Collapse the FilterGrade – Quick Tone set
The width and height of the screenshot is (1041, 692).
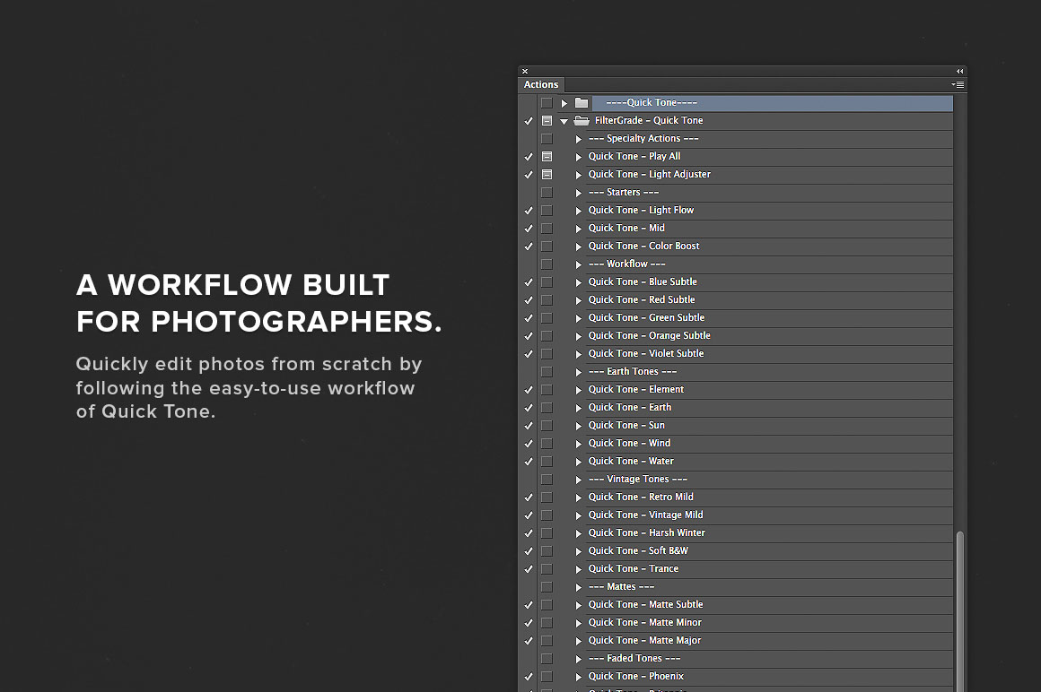coord(564,121)
